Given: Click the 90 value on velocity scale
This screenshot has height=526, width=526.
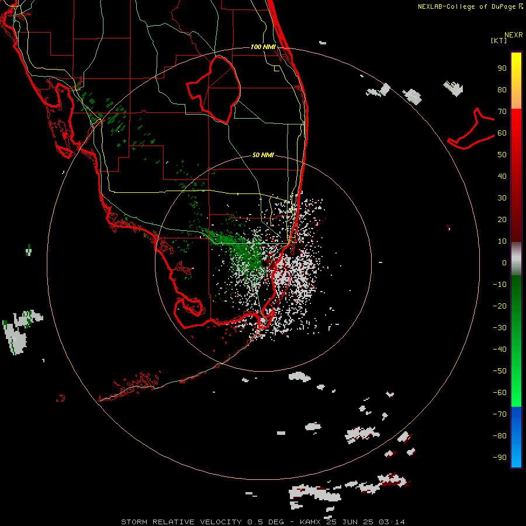Looking at the screenshot, I should point(502,68).
